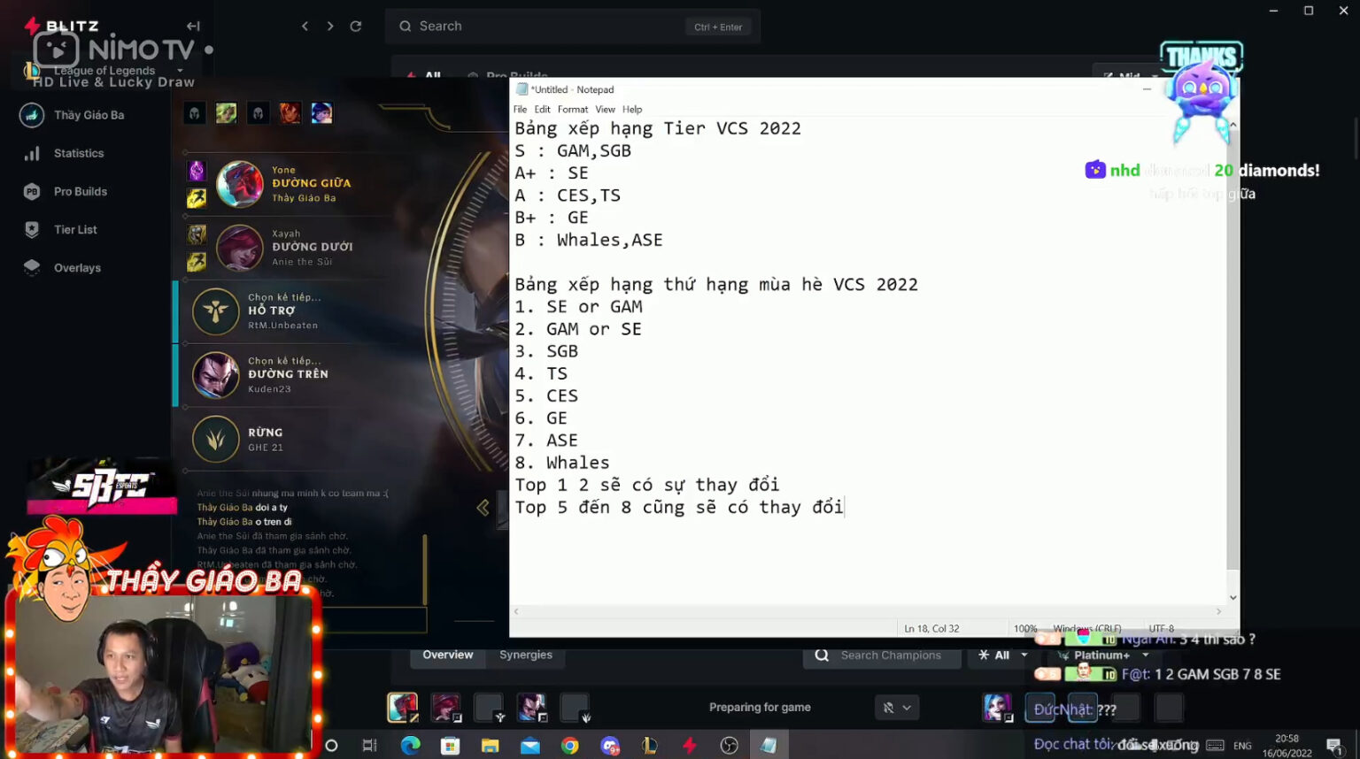Select Xayah champion portrait in lobby
The width and height of the screenshot is (1360, 759).
(240, 248)
